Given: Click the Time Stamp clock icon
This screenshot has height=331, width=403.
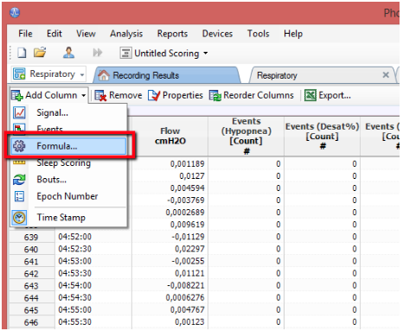Looking at the screenshot, I should 19,218.
